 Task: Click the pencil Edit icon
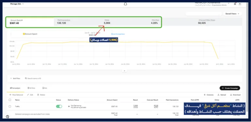[x=28, y=95]
